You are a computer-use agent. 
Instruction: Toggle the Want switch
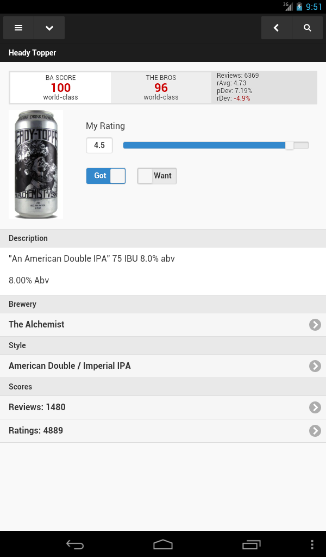point(157,176)
